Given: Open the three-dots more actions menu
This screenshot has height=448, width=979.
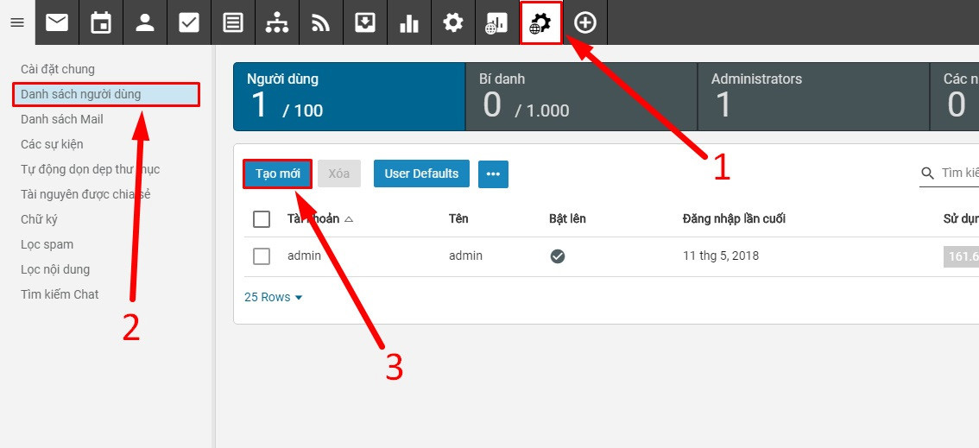Looking at the screenshot, I should [x=493, y=174].
